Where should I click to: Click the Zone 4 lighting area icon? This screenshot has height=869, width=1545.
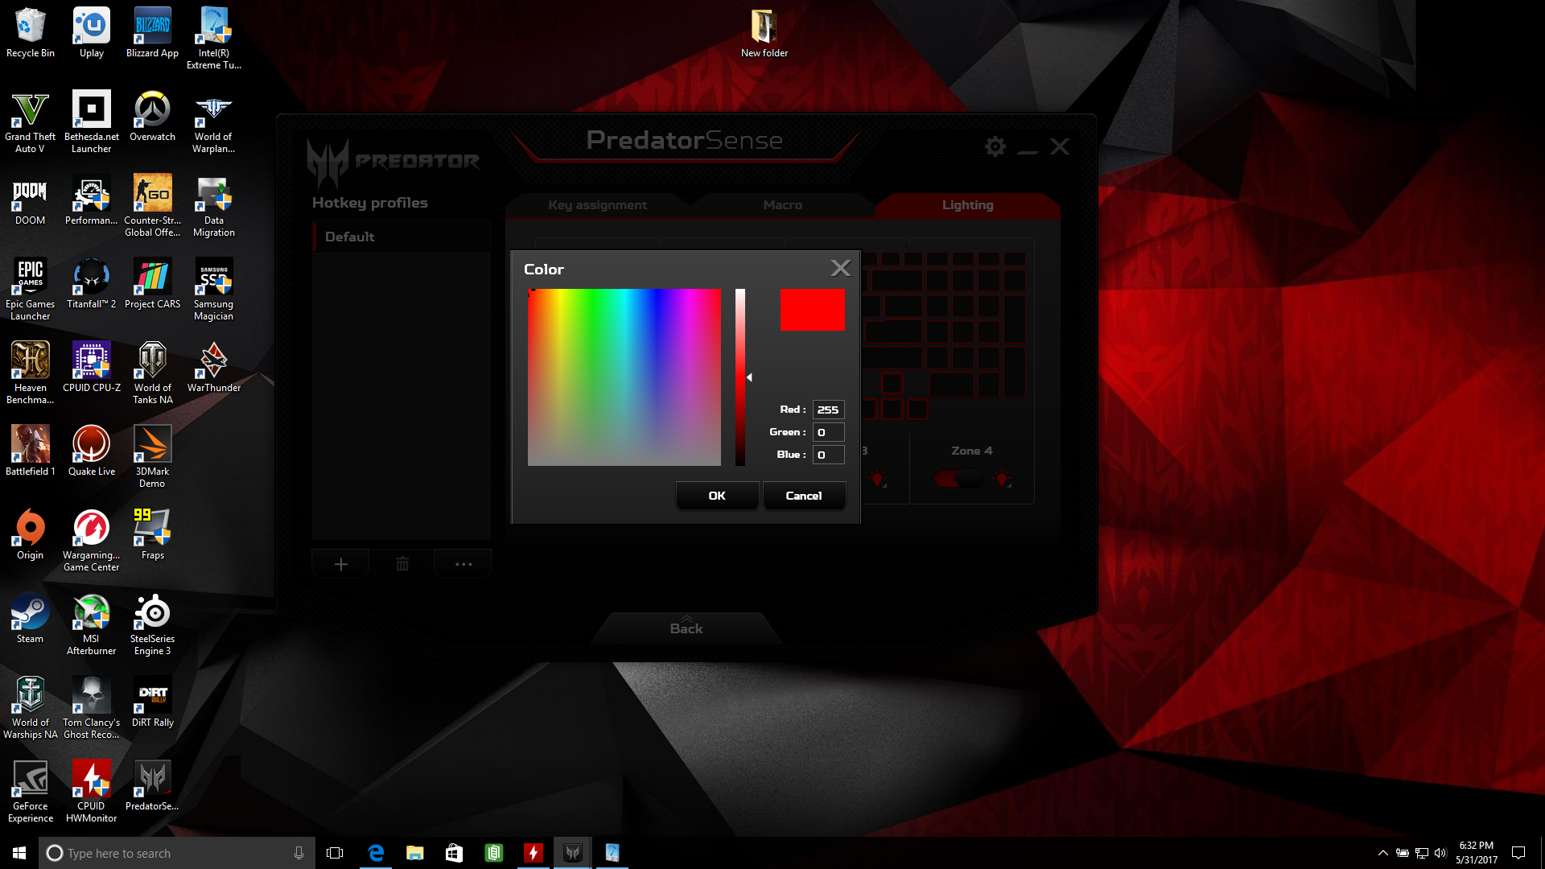coord(1002,479)
